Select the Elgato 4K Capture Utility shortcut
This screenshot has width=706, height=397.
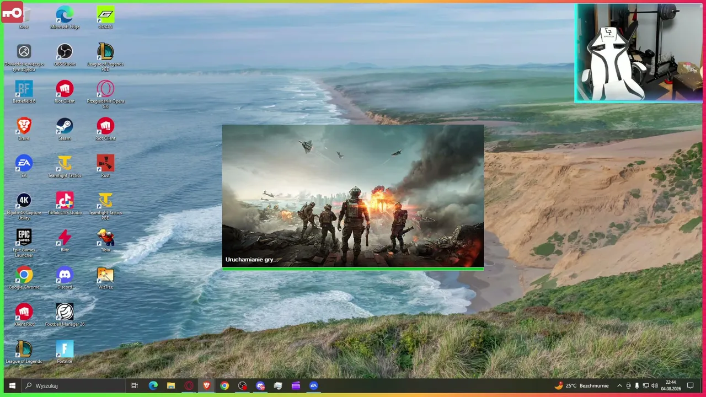coord(24,206)
